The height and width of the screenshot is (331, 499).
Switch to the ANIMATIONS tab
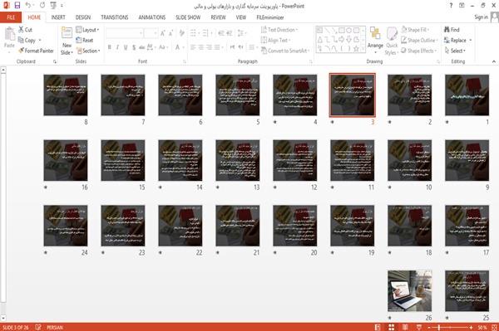[x=152, y=17]
